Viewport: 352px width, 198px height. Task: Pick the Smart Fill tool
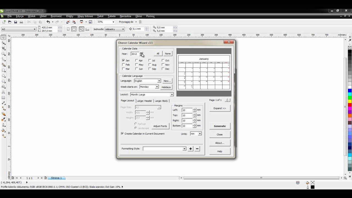4,65
